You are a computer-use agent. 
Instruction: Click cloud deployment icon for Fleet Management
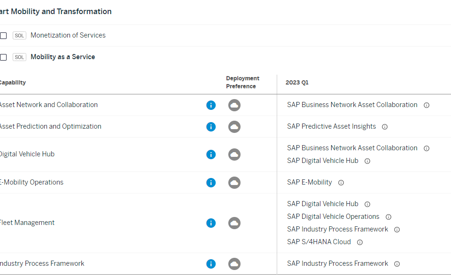[234, 223]
